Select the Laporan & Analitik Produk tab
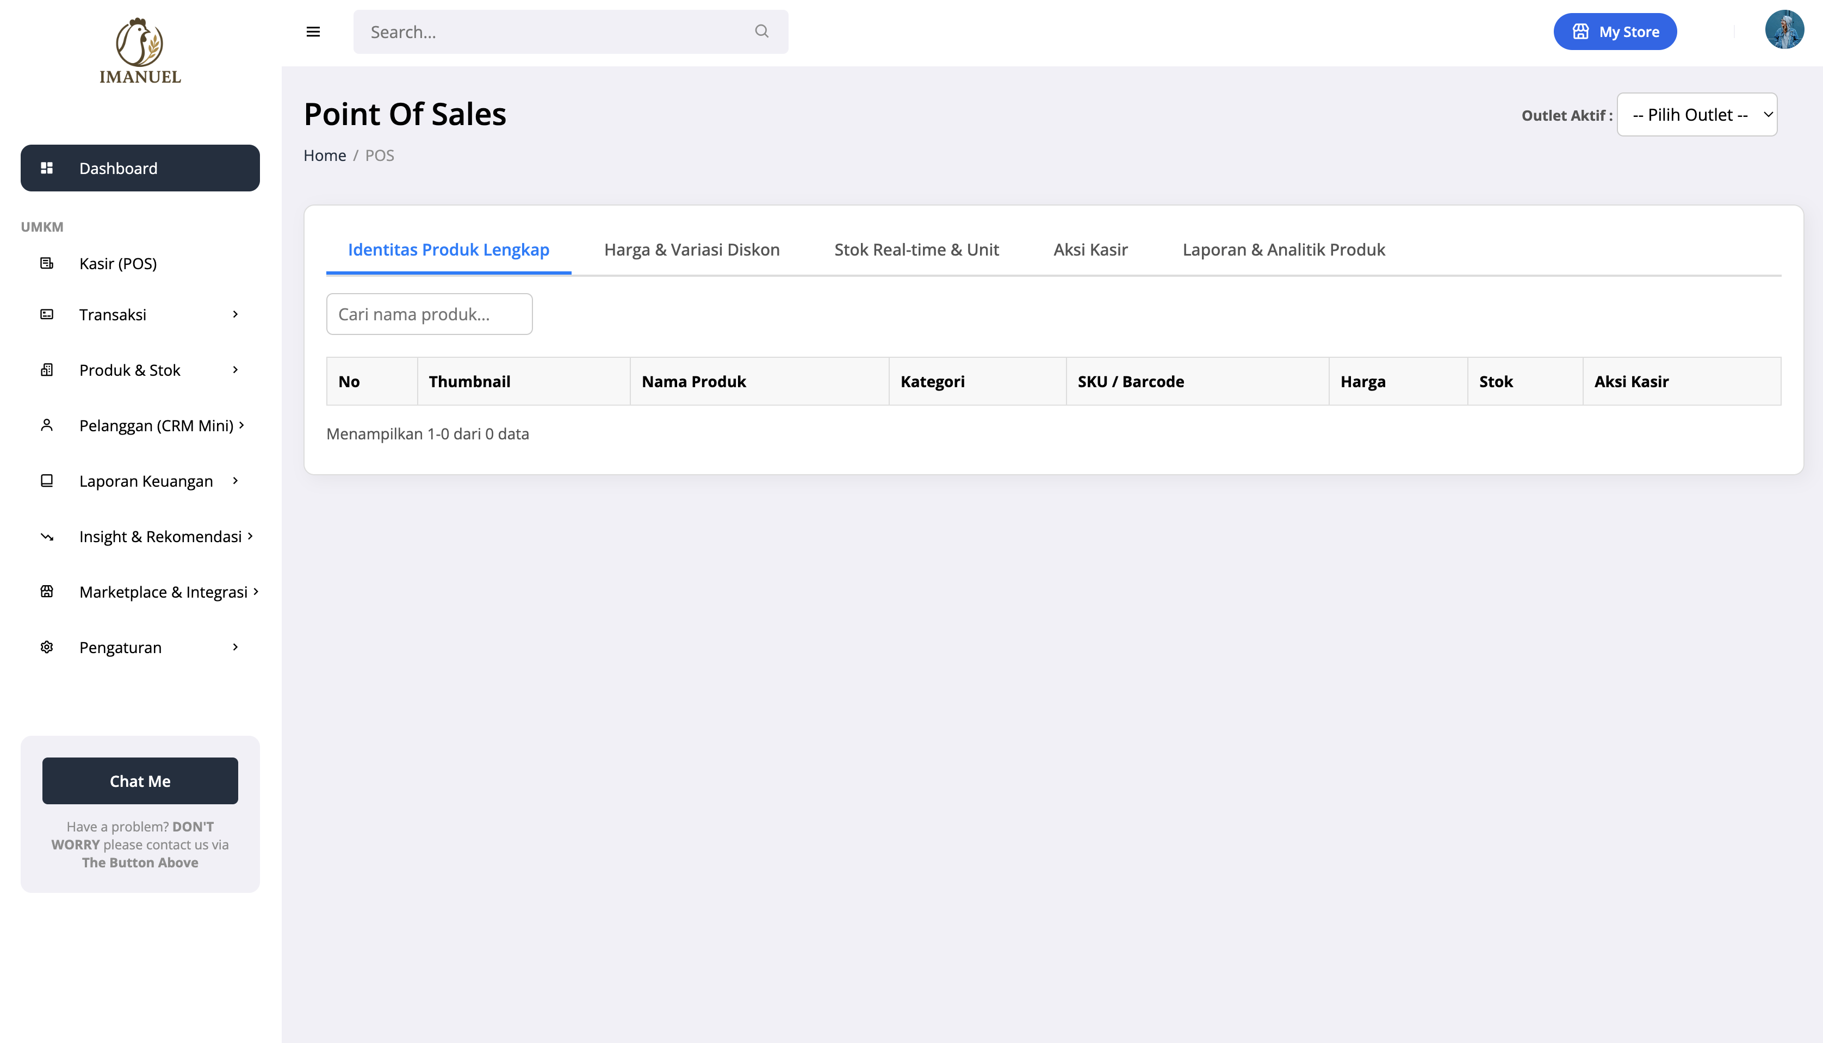 tap(1283, 249)
